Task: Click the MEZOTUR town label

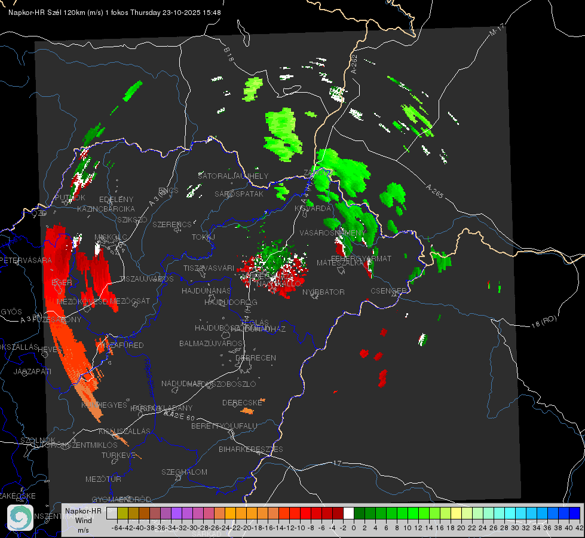Action: [x=103, y=479]
